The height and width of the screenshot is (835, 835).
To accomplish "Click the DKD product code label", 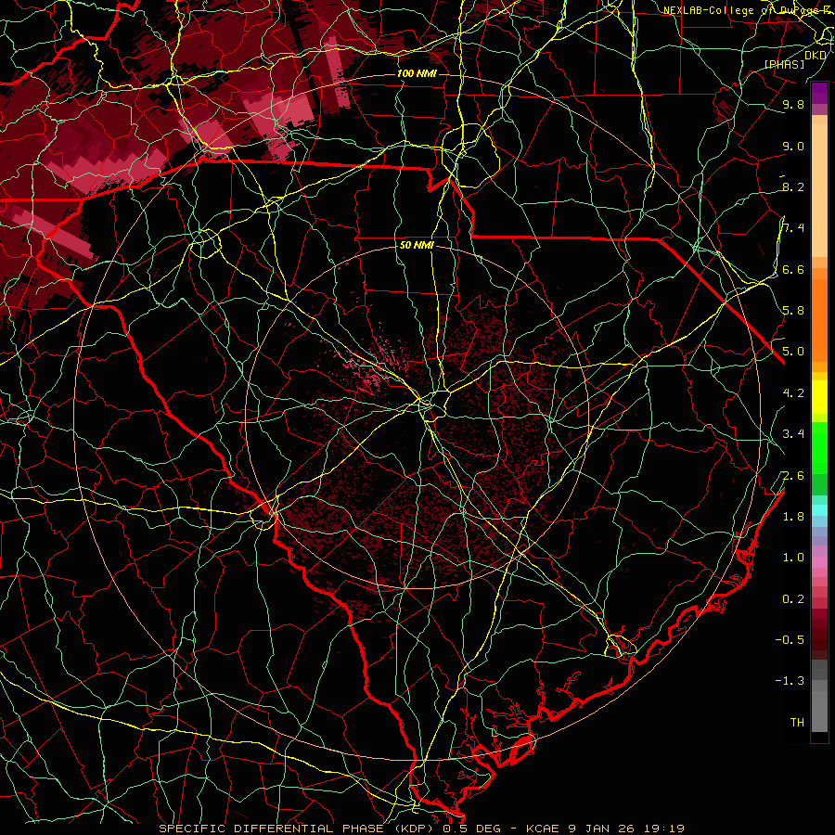I will pos(816,56).
